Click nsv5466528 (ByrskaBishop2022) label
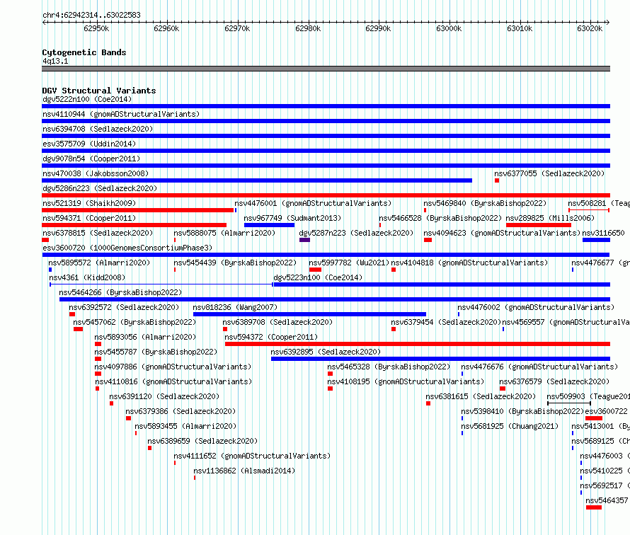Viewport: 630px width, 535px height. click(440, 218)
